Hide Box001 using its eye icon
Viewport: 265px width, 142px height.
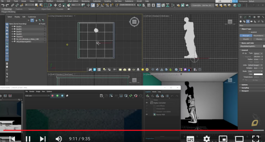coord(12,27)
